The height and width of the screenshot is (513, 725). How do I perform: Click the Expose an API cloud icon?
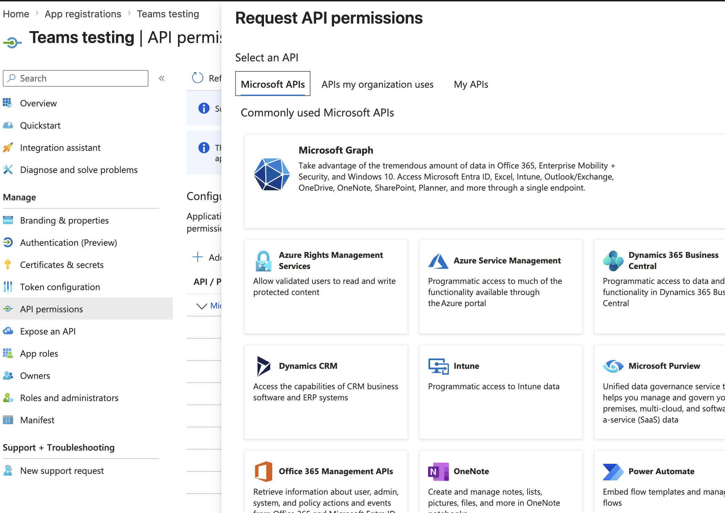tap(8, 331)
